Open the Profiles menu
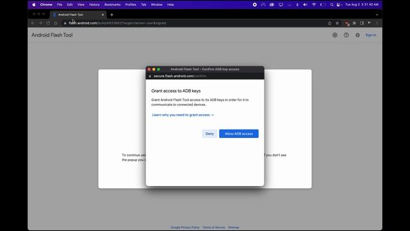 131,4
